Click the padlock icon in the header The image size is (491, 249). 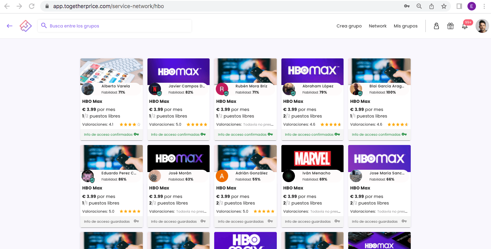tap(436, 26)
